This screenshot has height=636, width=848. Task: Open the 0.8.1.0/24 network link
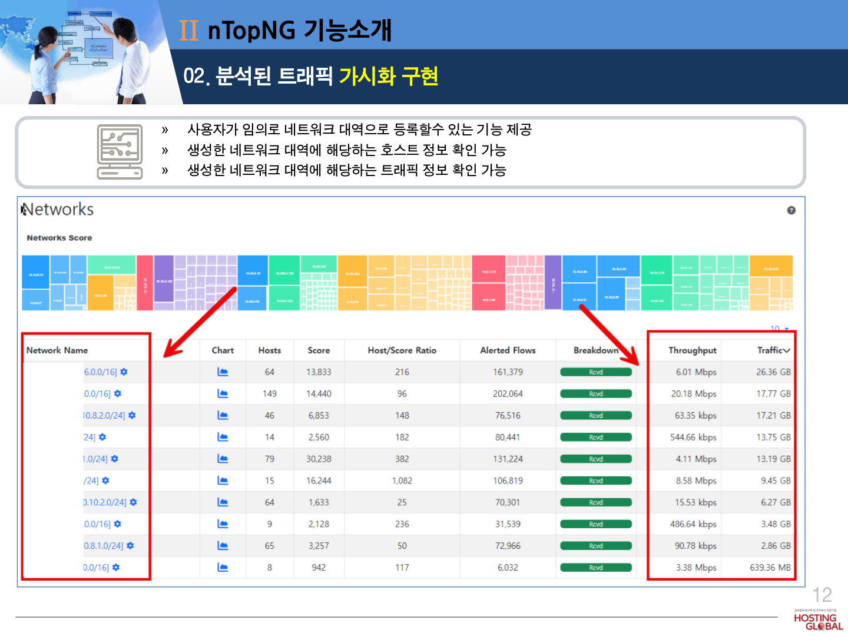(104, 546)
